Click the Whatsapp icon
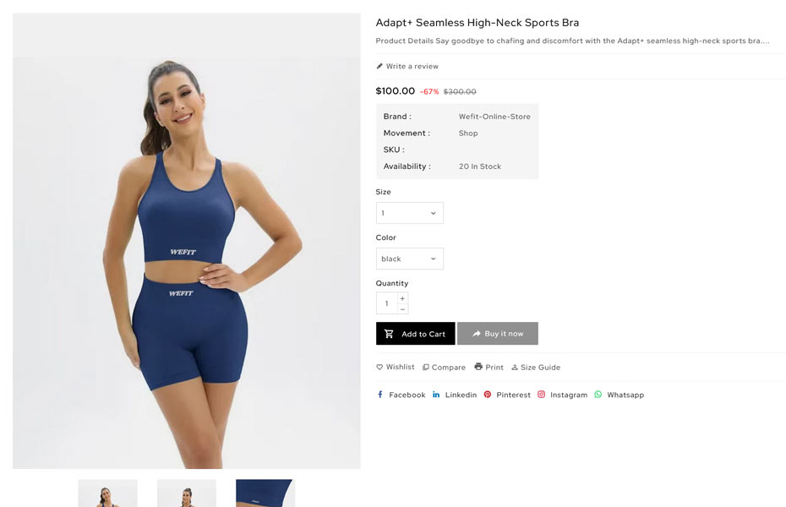 click(x=598, y=395)
